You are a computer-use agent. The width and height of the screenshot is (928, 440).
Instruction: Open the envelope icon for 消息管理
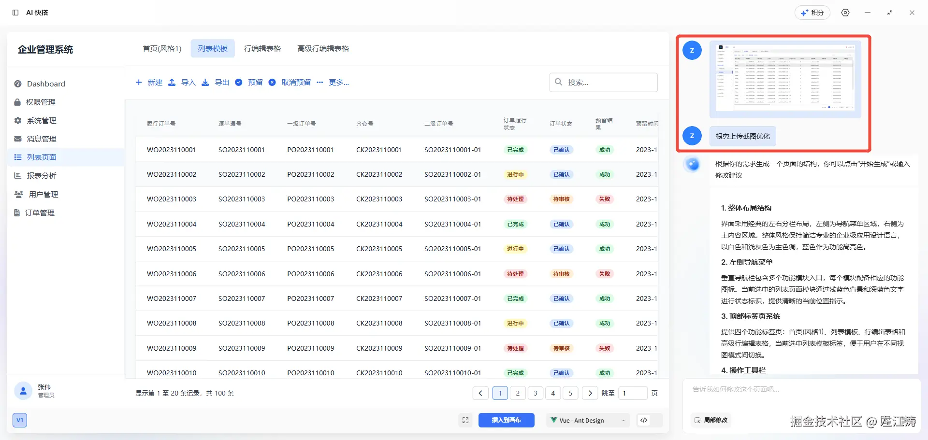pos(18,139)
